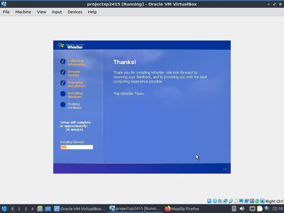
Task: Click the Collecting information step checkmark
Action: pyautogui.click(x=63, y=61)
